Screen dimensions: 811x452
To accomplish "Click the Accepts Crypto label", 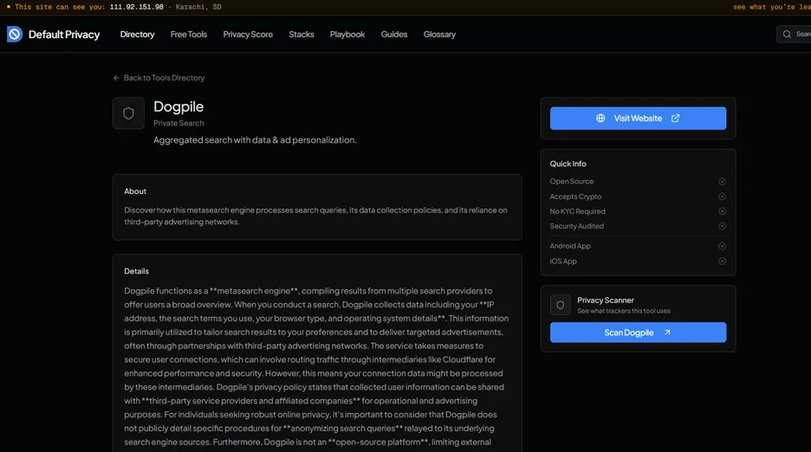I will pos(575,197).
